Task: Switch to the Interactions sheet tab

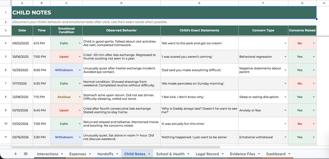Action: coord(48,154)
